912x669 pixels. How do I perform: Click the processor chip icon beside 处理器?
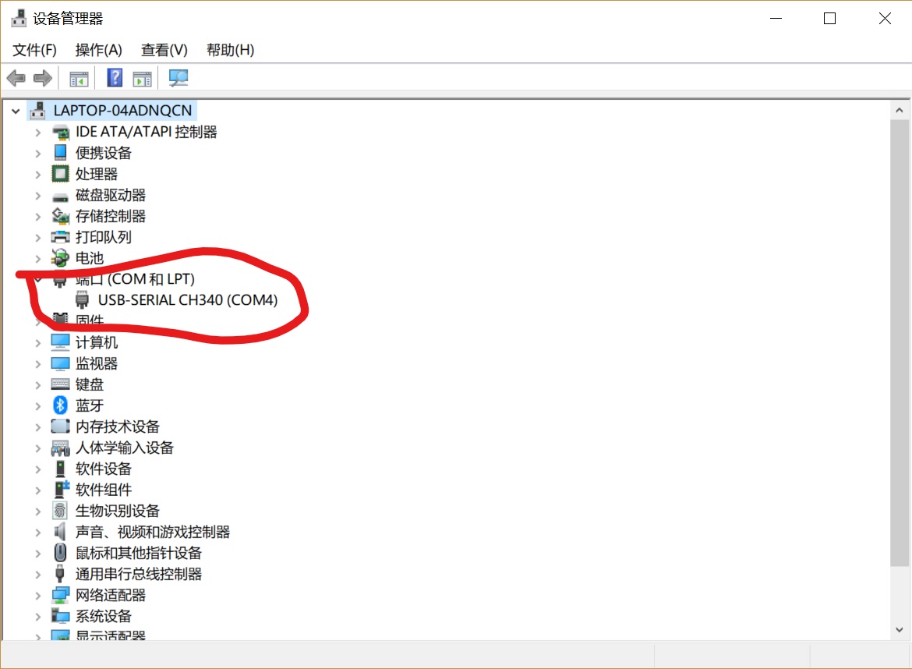60,173
